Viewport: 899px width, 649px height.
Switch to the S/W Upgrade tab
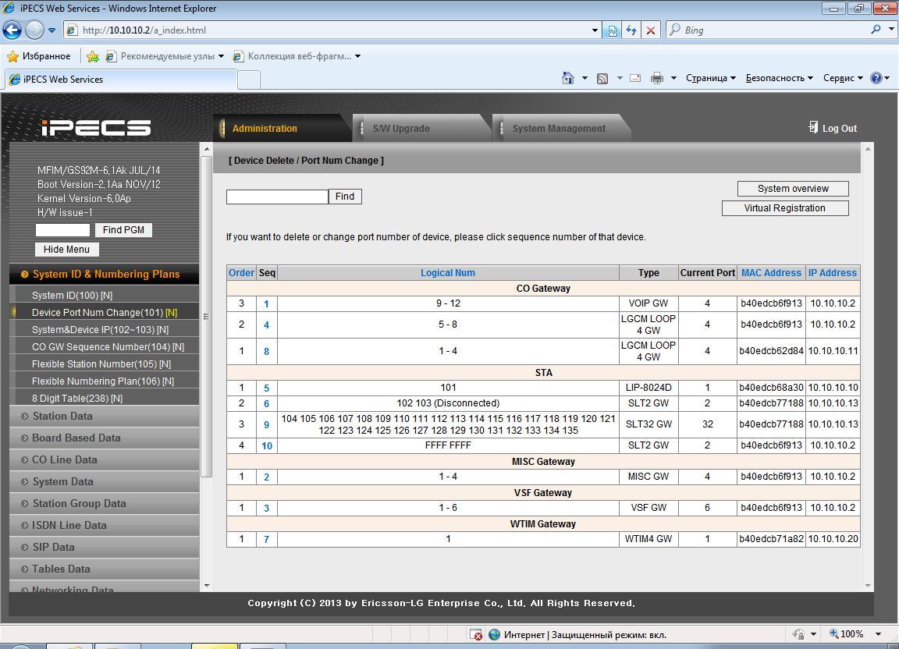[x=401, y=129]
